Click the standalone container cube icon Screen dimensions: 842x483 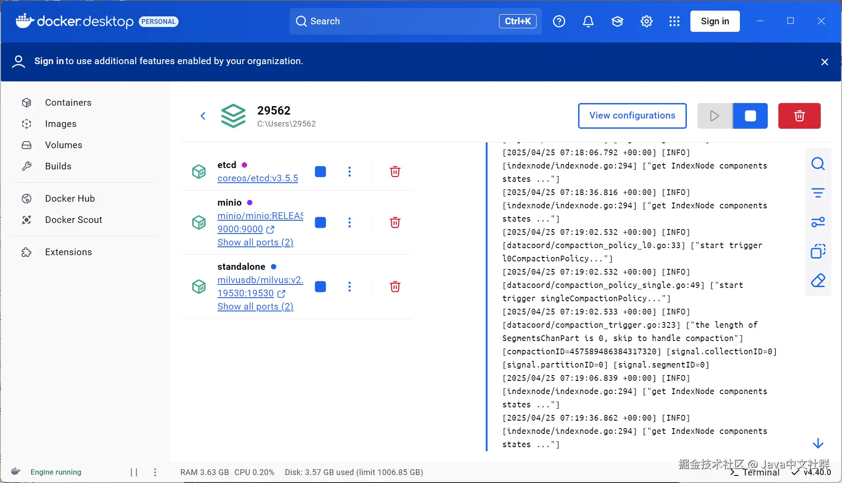click(x=199, y=287)
